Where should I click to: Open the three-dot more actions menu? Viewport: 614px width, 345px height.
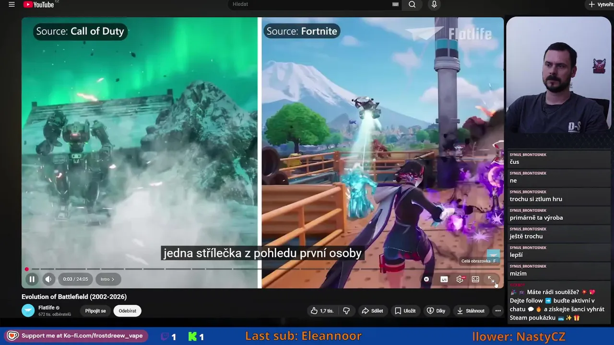[498, 311]
